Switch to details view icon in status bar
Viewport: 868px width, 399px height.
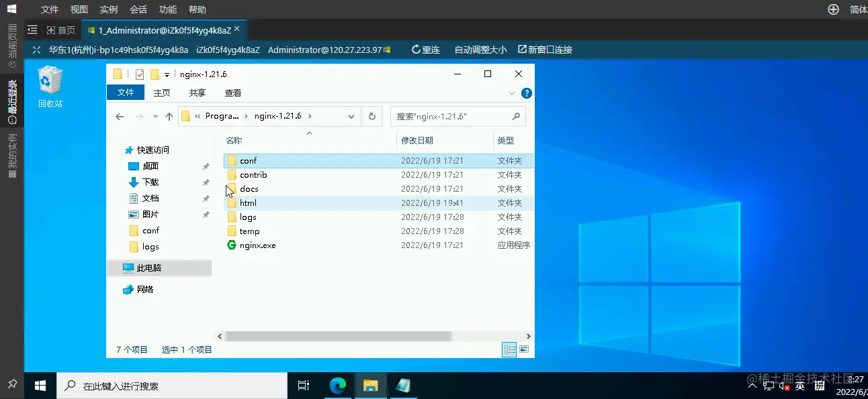(x=510, y=349)
